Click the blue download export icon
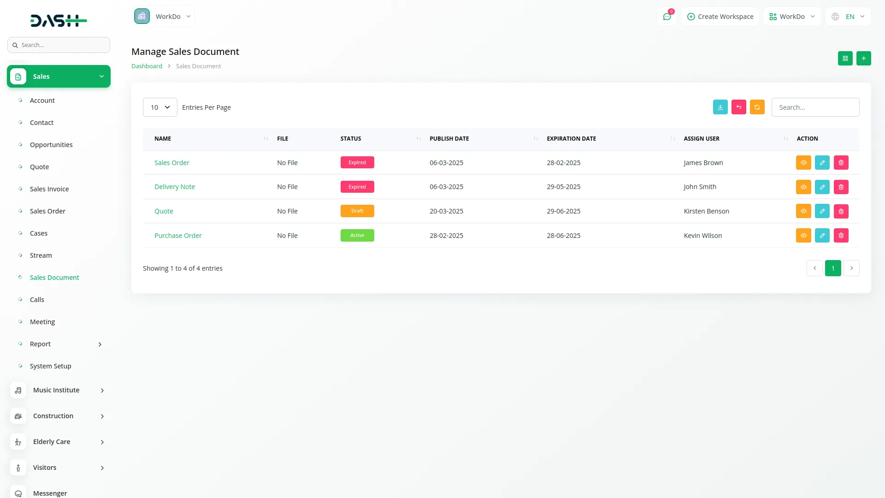The height and width of the screenshot is (498, 885). (x=720, y=107)
